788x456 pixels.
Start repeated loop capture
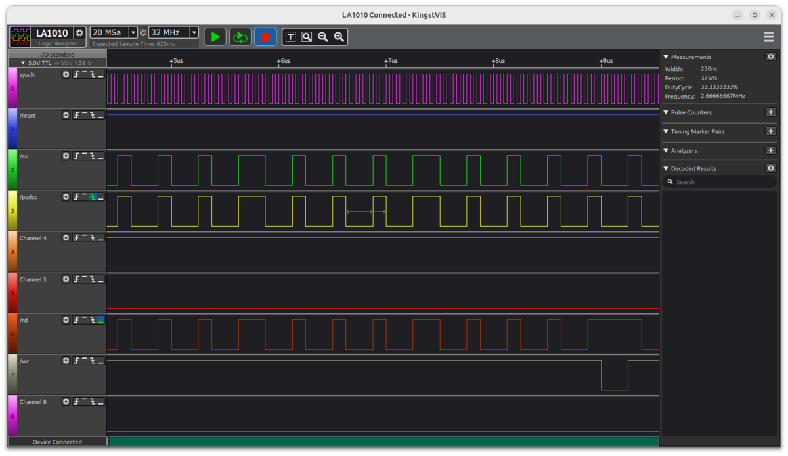click(240, 37)
